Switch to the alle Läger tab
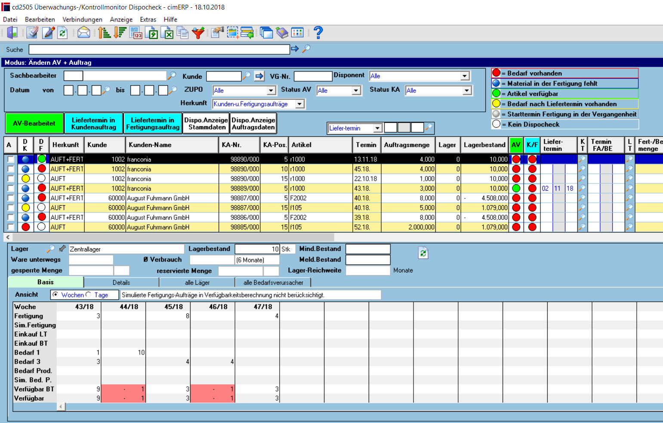This screenshot has height=423, width=663. (x=197, y=283)
